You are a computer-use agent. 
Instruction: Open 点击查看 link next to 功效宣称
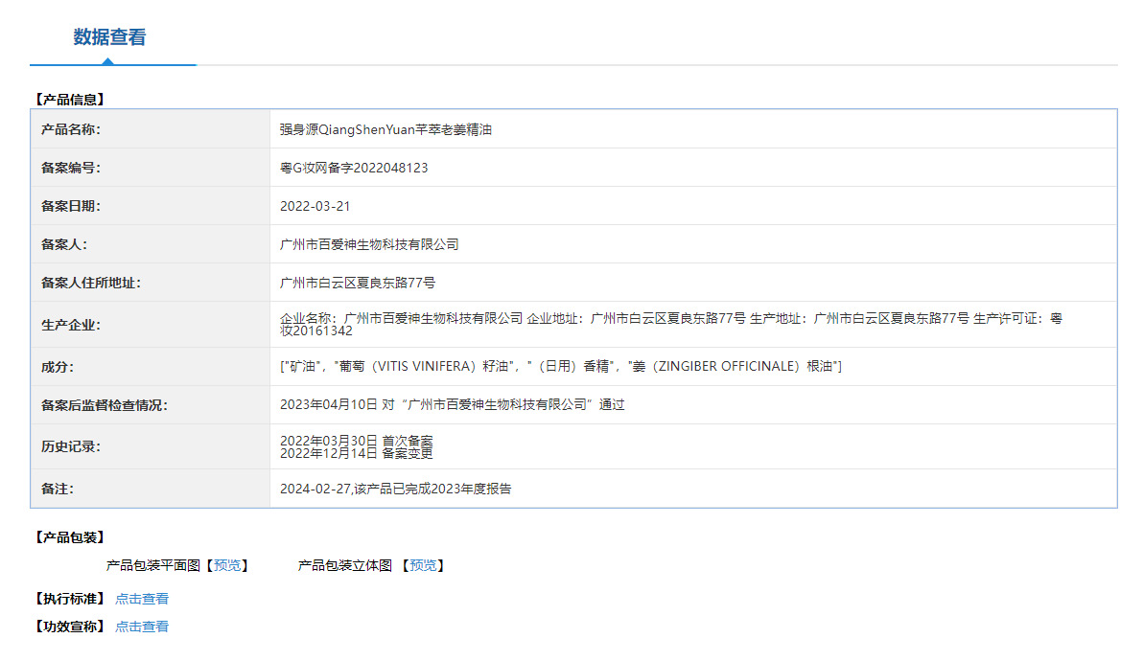tap(142, 627)
